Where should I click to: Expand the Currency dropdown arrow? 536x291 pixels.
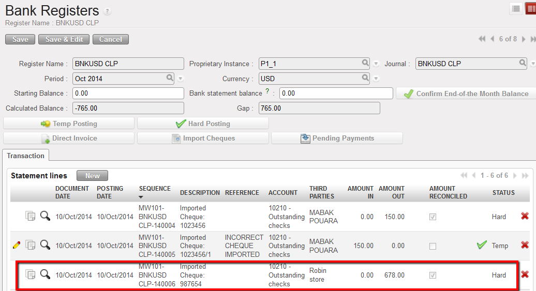[x=376, y=79]
